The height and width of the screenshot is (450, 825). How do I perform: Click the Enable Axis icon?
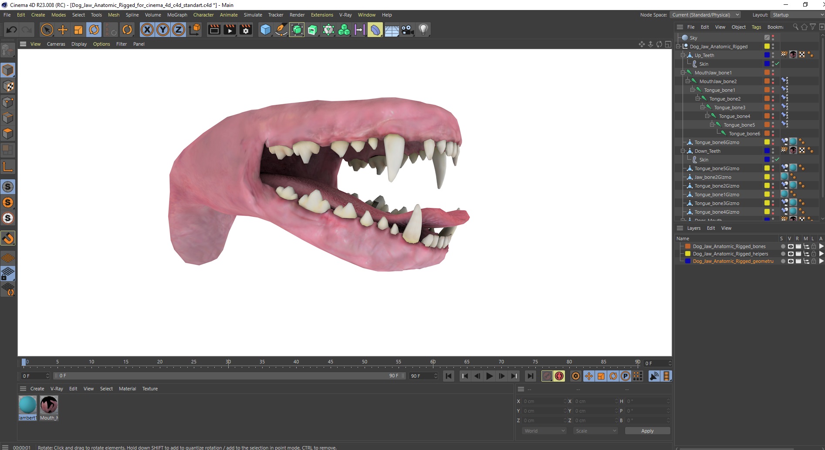[8, 166]
